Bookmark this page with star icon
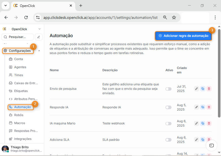Viewport: 221px width, 156px height. click(x=174, y=17)
